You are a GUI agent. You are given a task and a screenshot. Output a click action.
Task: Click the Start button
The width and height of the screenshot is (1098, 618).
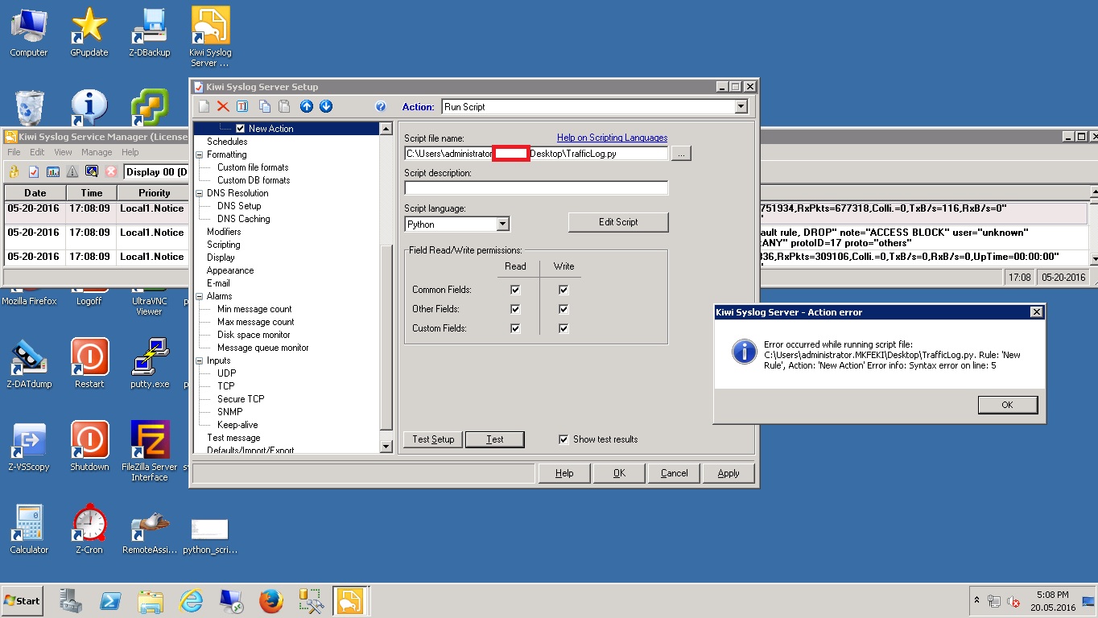pos(22,601)
